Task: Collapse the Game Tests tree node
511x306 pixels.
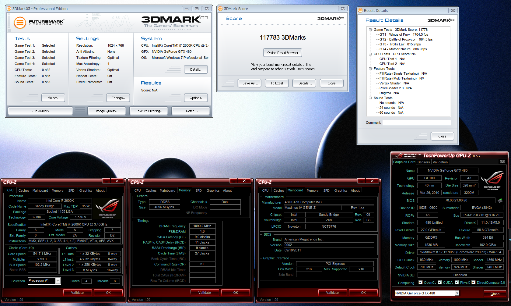Action: tap(370, 30)
